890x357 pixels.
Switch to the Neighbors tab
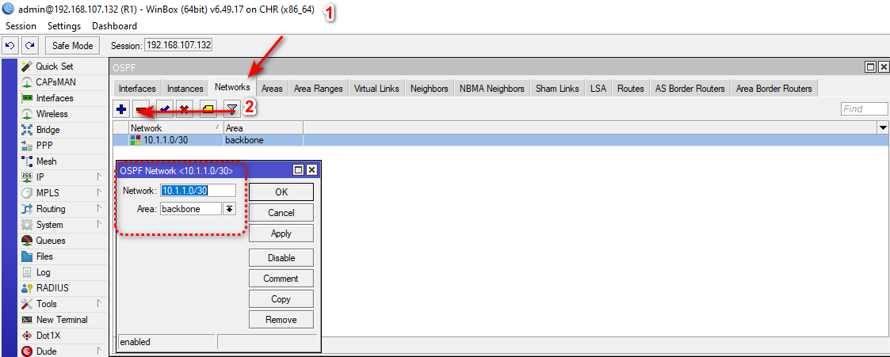(429, 89)
